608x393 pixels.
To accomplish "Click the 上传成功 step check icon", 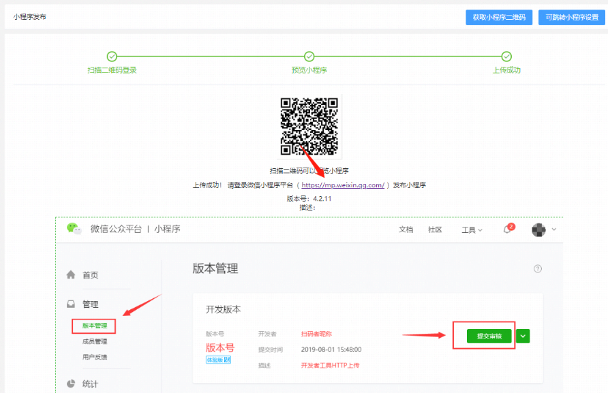I will tap(506, 57).
